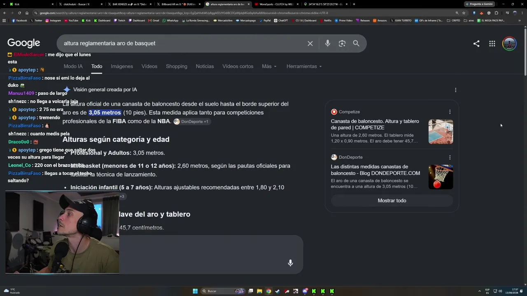Expand the Más search filter menu
The height and width of the screenshot is (296, 527).
coord(269,66)
